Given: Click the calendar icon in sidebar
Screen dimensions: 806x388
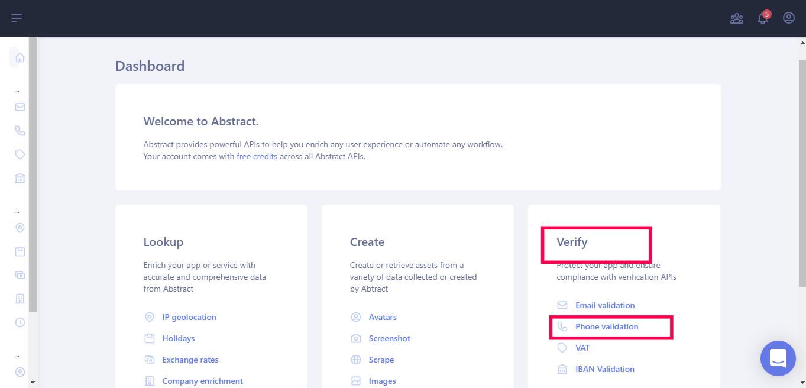Looking at the screenshot, I should click(x=20, y=251).
